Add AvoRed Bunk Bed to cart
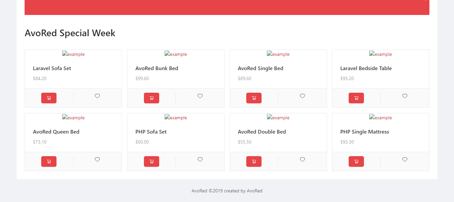The width and height of the screenshot is (454, 202). click(x=151, y=98)
